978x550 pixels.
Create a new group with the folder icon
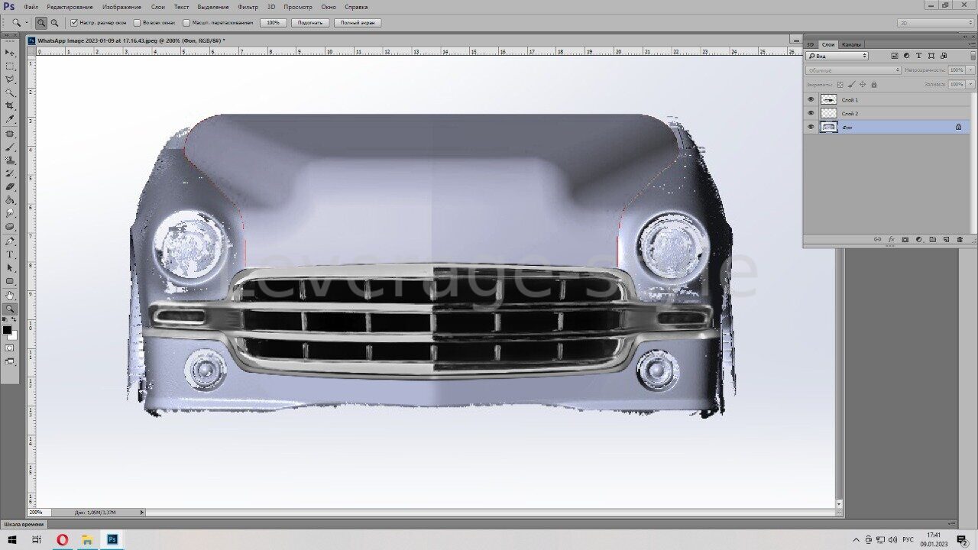[932, 240]
